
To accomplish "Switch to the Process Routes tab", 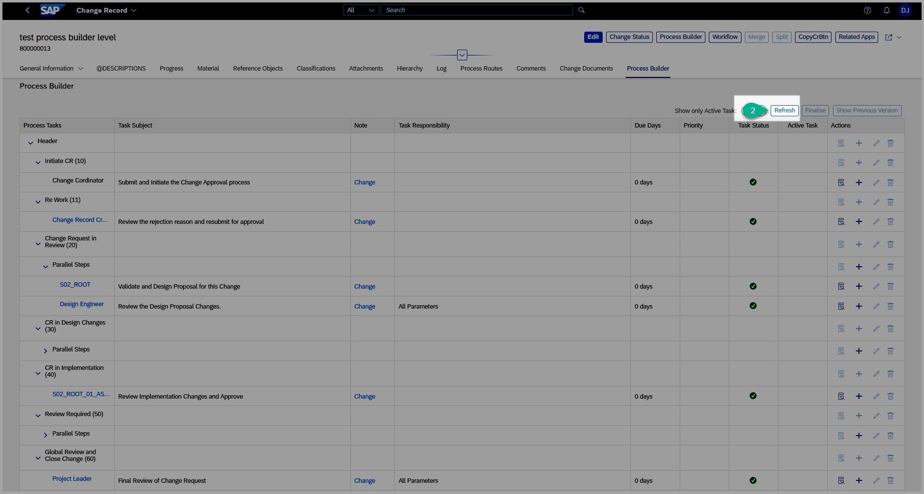I will pos(481,69).
